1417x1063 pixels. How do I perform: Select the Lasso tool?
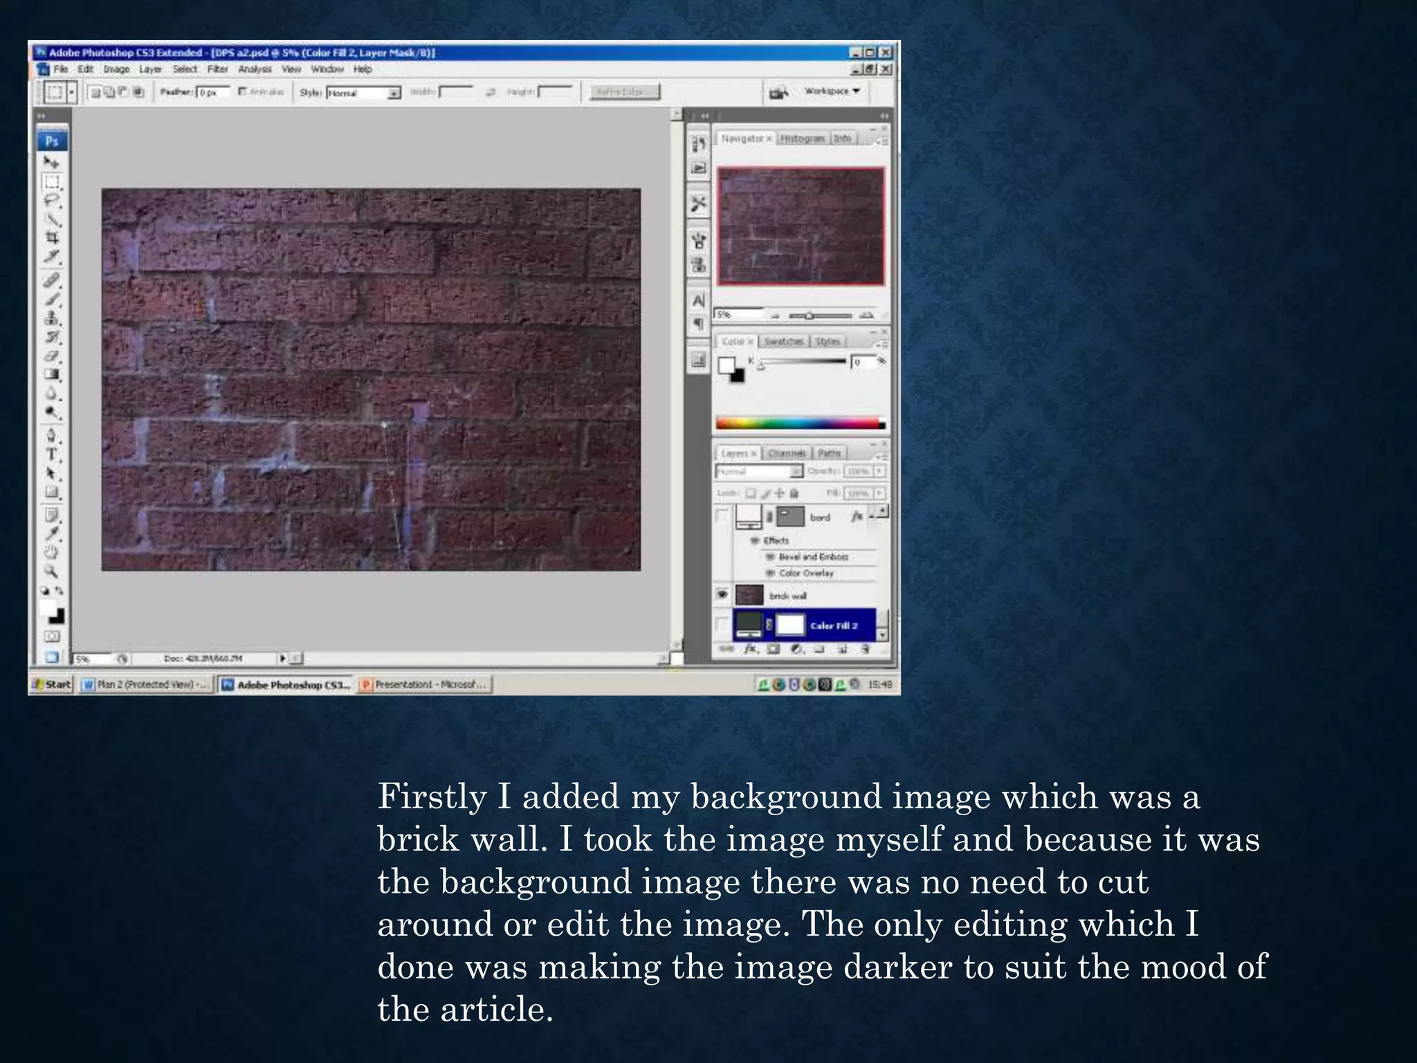pos(52,201)
